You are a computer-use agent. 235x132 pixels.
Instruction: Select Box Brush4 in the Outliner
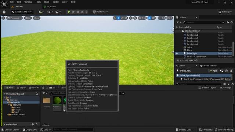(192, 35)
